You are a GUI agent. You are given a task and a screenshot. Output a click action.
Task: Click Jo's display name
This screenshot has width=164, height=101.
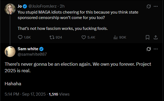coord(20,6)
